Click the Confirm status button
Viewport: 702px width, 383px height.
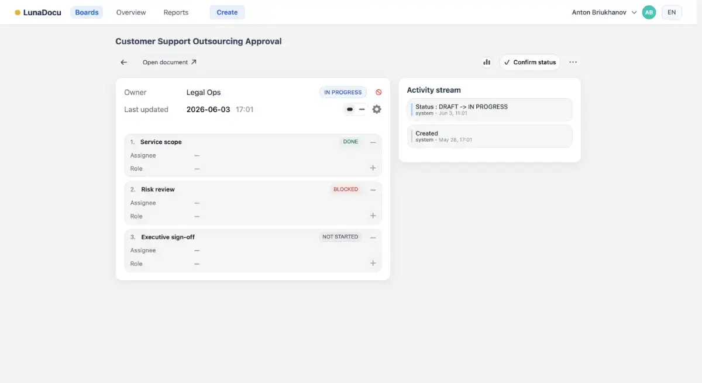point(530,62)
